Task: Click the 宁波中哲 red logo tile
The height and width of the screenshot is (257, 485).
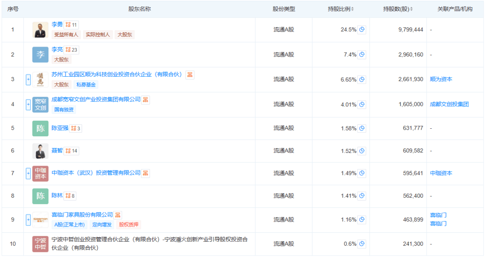Action: tap(40, 244)
